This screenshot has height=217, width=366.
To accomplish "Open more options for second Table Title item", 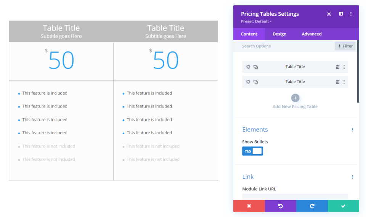I will click(x=344, y=82).
